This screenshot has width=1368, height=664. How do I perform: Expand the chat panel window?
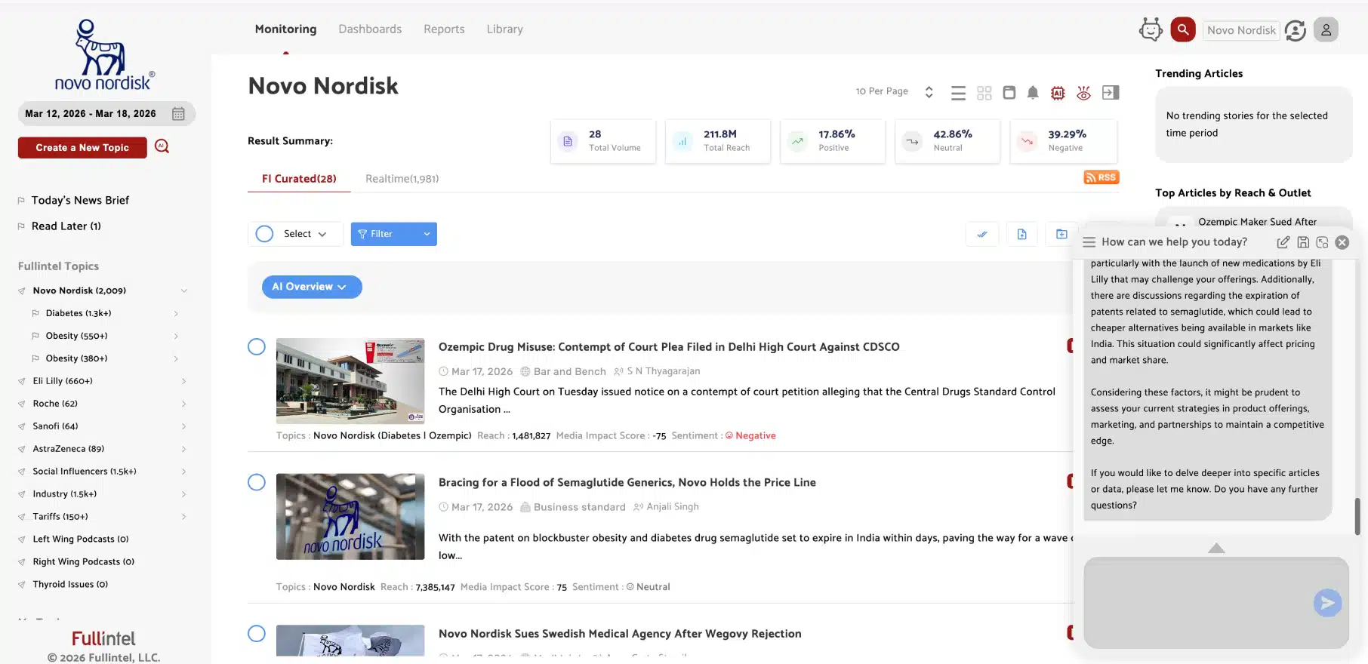pos(1322,242)
